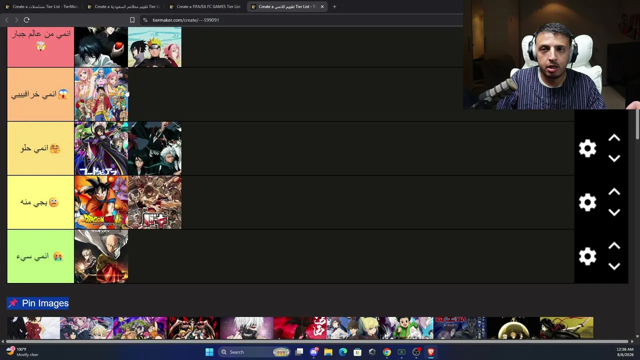Click the انمي حلو tier label

tap(40, 148)
